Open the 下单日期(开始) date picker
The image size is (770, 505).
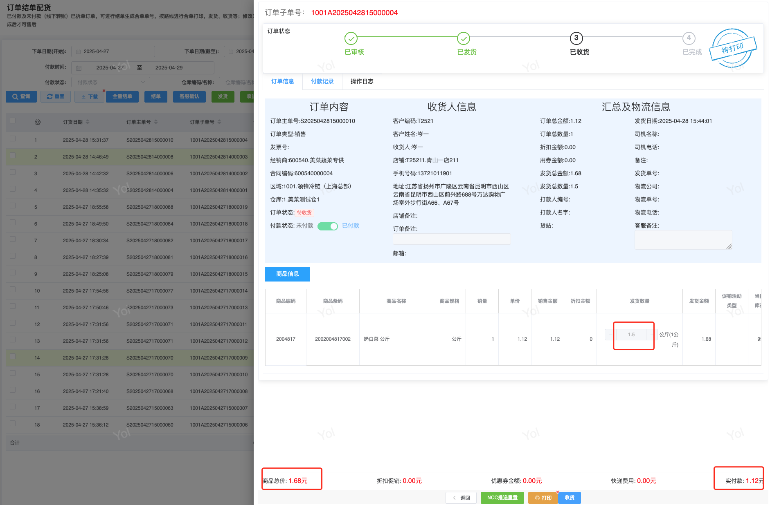[x=113, y=51]
